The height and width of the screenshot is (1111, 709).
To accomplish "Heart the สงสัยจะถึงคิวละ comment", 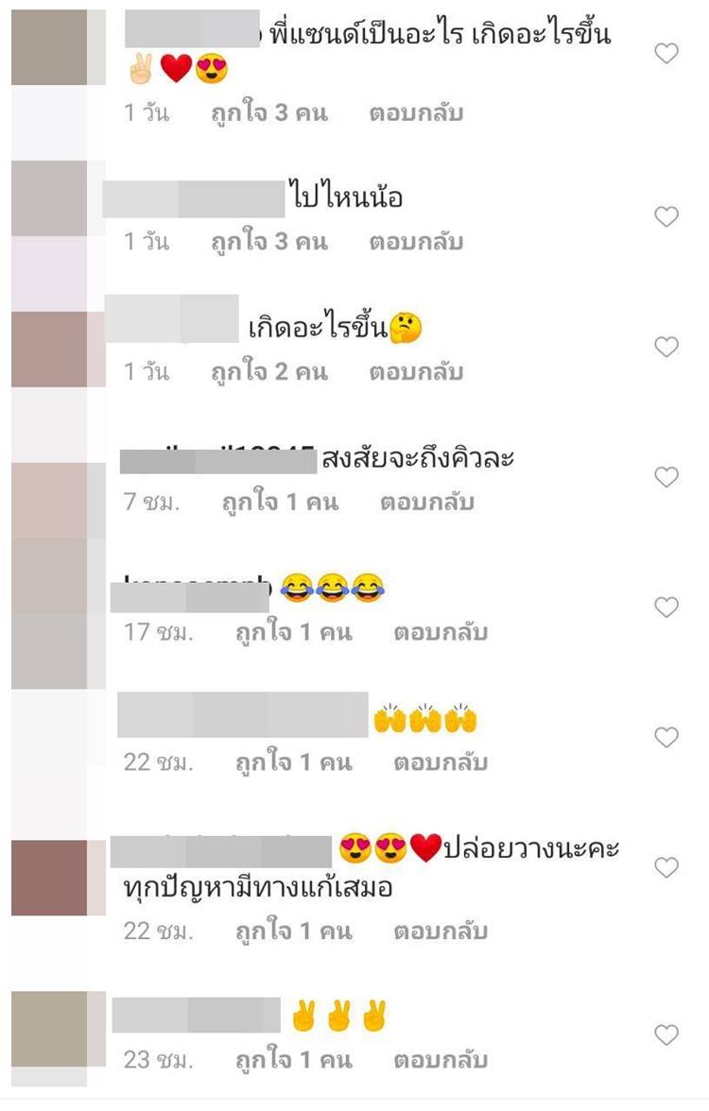I will [x=666, y=477].
